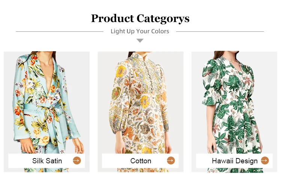Click the divider line left of subtitle
This screenshot has height=179, width=281.
tap(59, 31)
